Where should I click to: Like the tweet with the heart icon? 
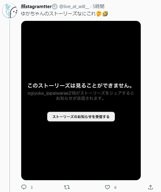[107, 187]
